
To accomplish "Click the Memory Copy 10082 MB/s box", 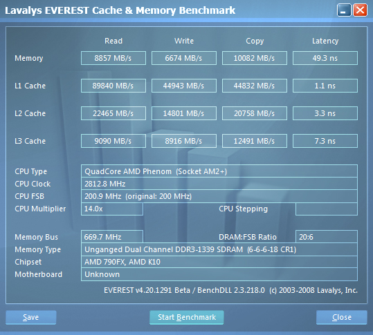I will tap(255, 58).
